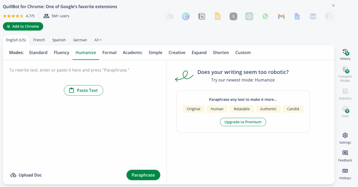This screenshot has width=358, height=187.
Task: Select Shorten paraphrase mode
Action: pos(221,53)
